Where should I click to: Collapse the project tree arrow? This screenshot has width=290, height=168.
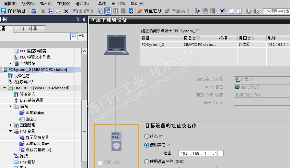click(x=84, y=19)
